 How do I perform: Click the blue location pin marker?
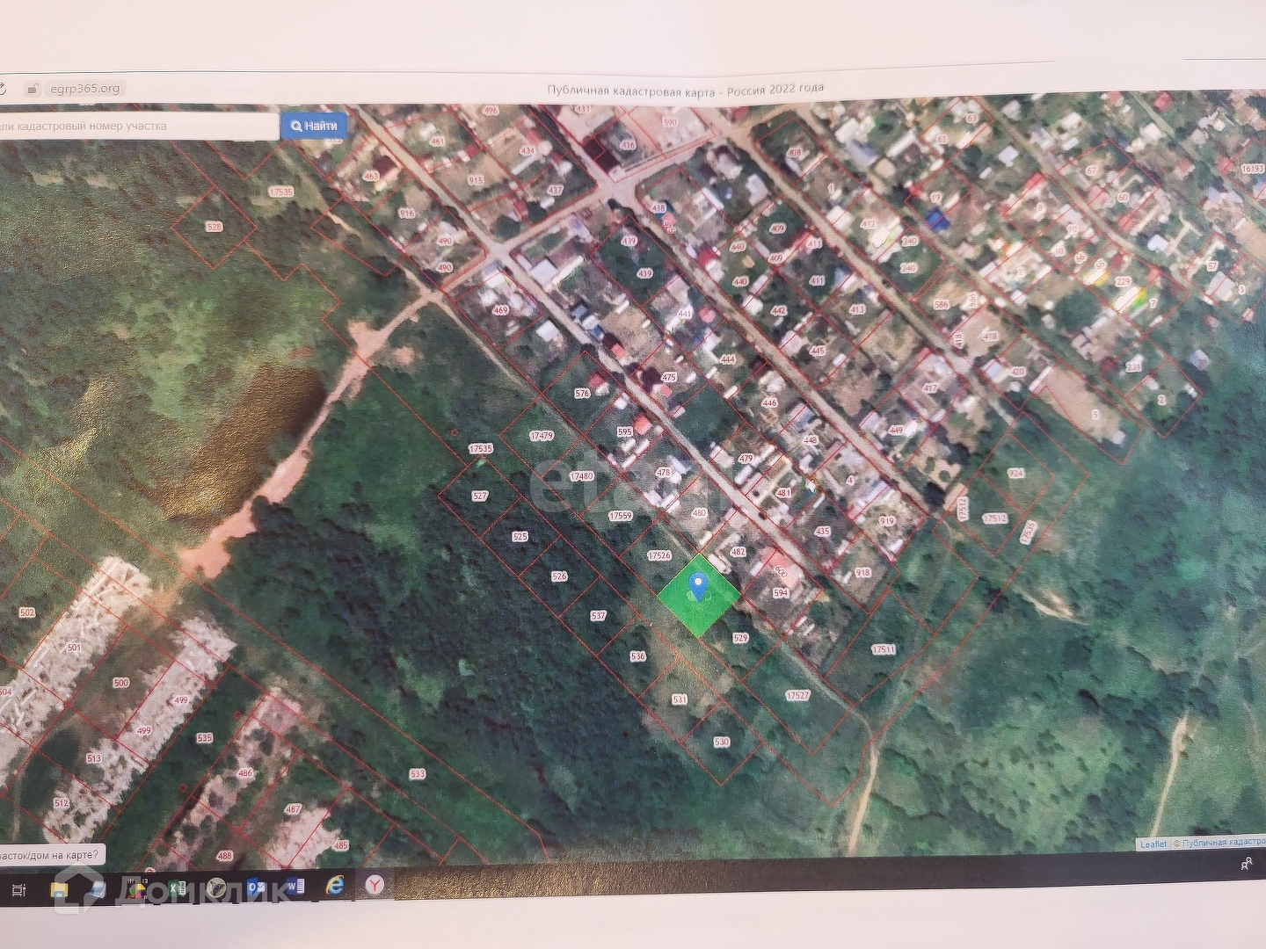(698, 585)
